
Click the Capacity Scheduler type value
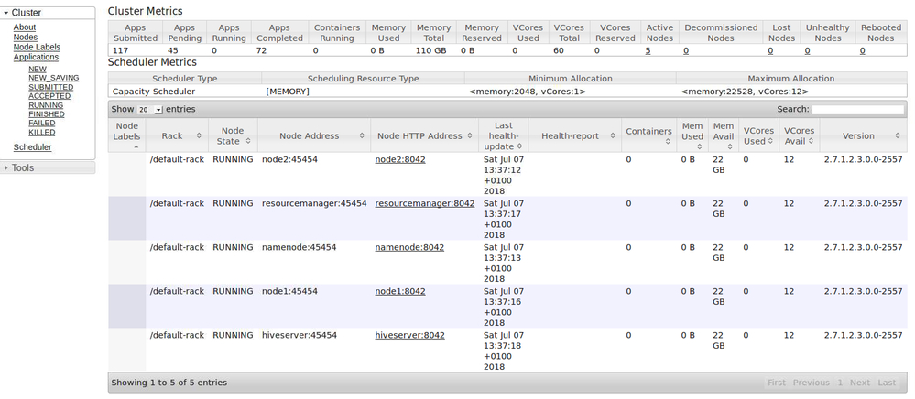pos(154,92)
